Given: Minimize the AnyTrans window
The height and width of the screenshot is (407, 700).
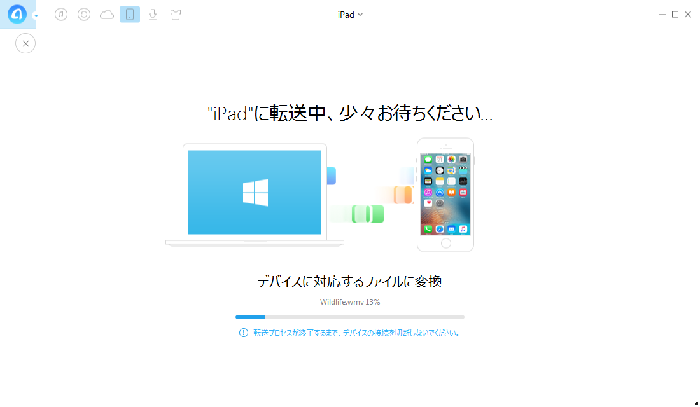Looking at the screenshot, I should pos(662,15).
